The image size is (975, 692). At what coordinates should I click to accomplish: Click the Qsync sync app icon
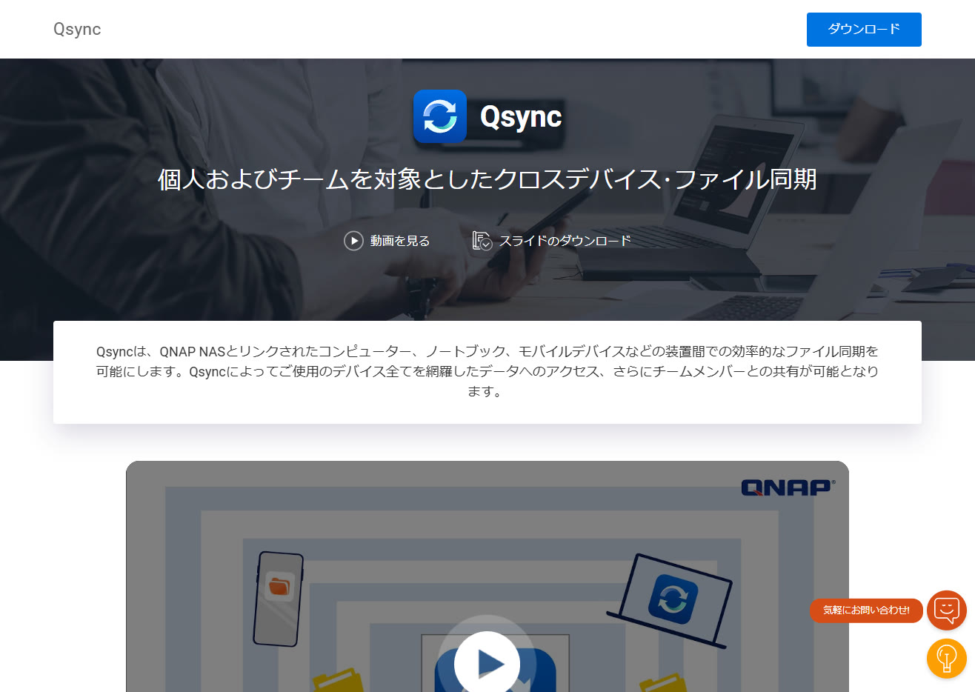[x=440, y=116]
